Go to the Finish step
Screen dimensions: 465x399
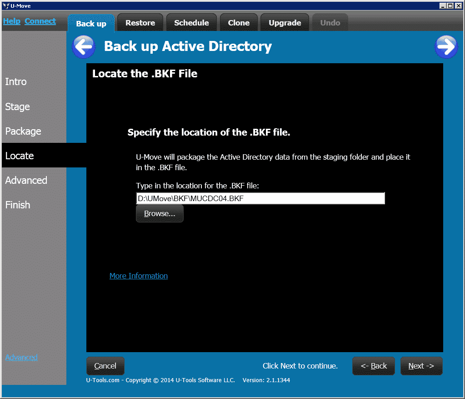click(x=18, y=205)
